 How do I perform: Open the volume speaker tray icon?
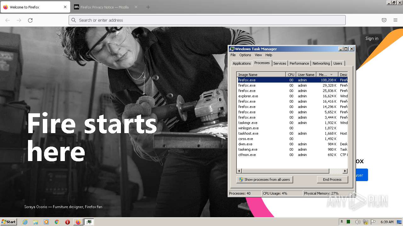click(358, 222)
